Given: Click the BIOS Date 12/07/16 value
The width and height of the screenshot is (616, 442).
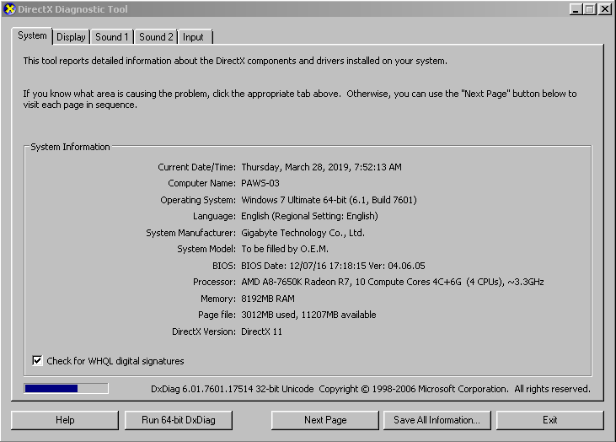Looking at the screenshot, I should pos(333,266).
